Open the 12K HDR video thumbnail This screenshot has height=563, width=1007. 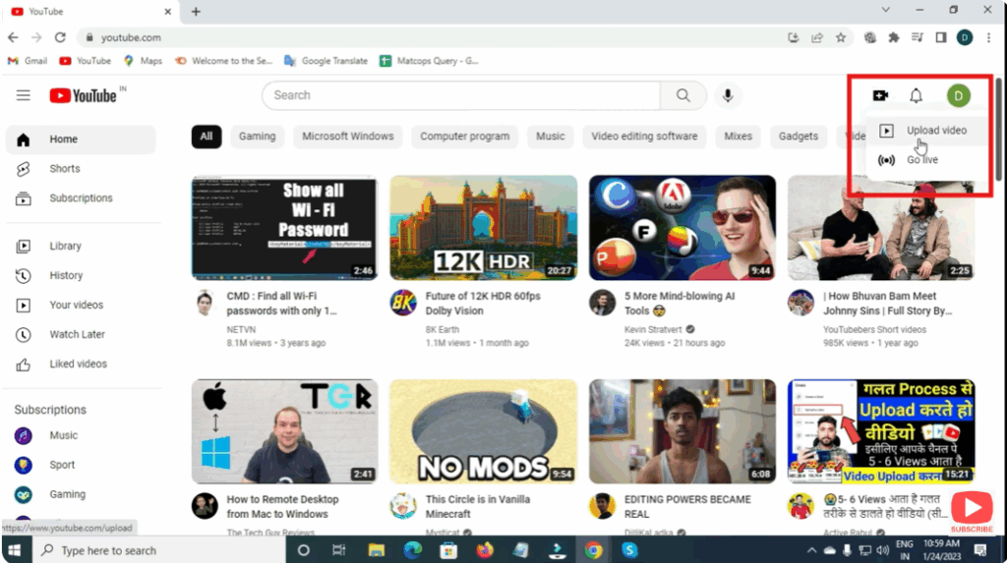[x=483, y=227]
